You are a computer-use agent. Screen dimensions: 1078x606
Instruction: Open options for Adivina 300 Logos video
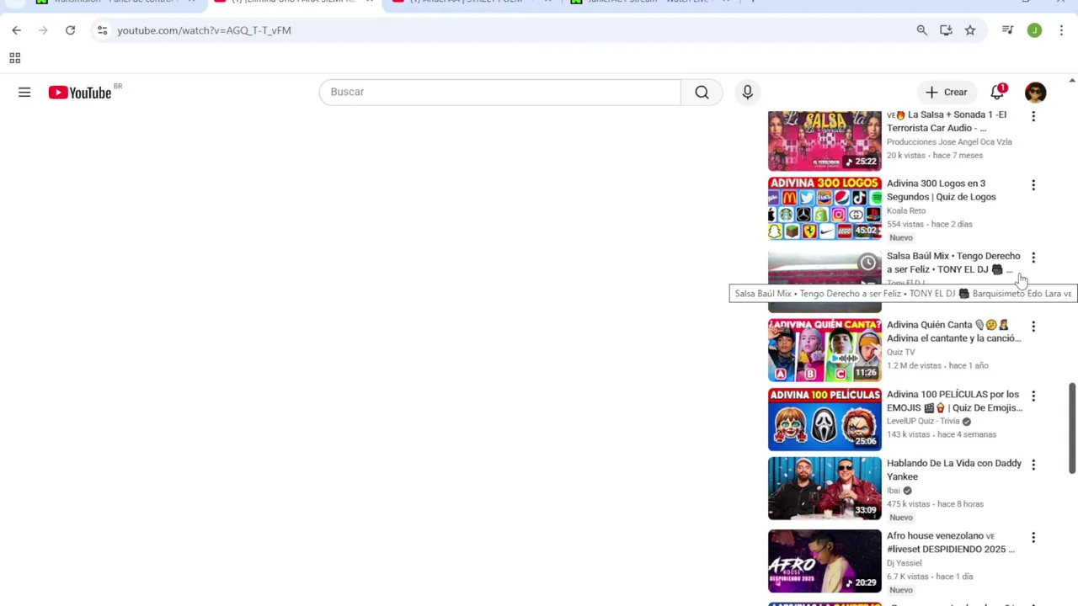click(1033, 185)
